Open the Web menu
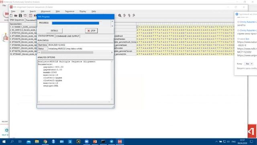Viewport: 257px width, 145px height. click(x=58, y=11)
